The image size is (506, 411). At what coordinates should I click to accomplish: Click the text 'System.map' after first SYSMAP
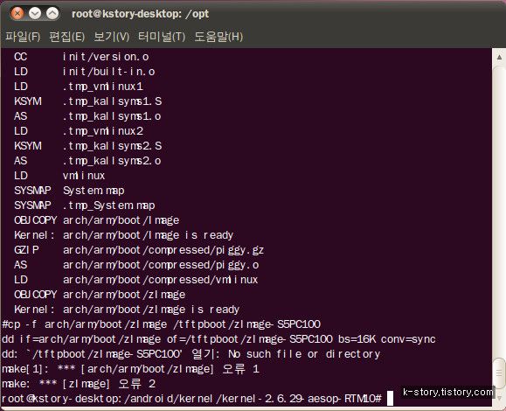(94, 191)
